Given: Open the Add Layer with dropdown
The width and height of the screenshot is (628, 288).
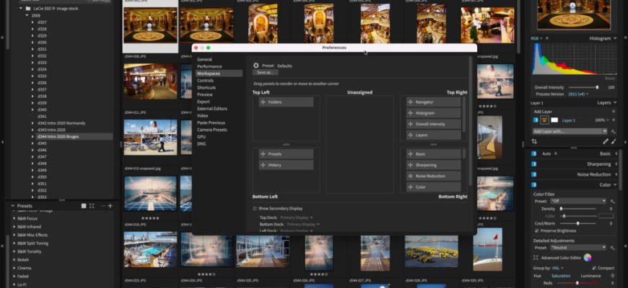Looking at the screenshot, I should pyautogui.click(x=570, y=132).
